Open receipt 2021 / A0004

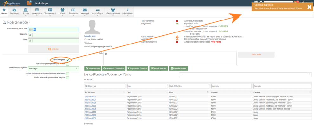pyautogui.click(x=90, y=109)
